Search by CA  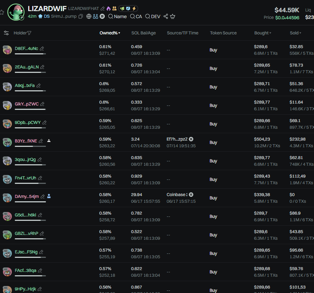point(136,16)
